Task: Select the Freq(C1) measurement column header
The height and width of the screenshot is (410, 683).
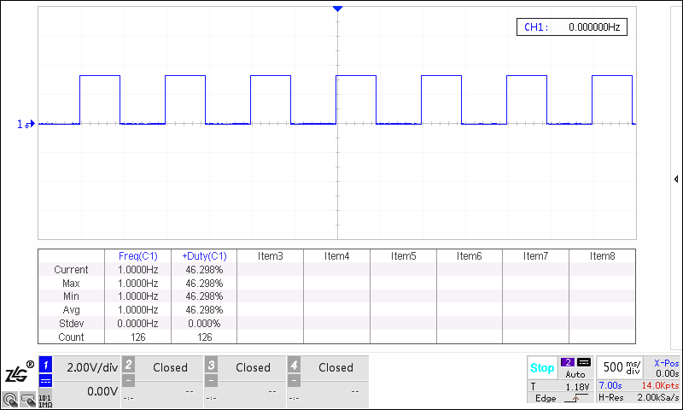Action: click(137, 256)
